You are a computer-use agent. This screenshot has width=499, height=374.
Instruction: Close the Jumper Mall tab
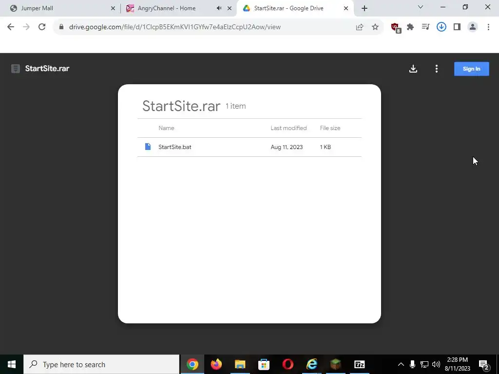[x=113, y=8]
